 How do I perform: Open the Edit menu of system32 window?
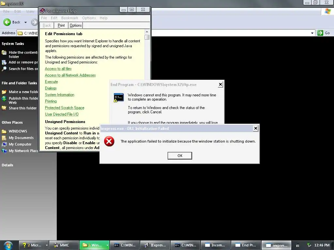point(18,11)
